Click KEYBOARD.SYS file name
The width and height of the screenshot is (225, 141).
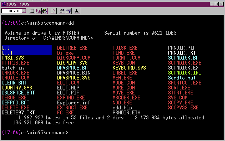coord(129,68)
